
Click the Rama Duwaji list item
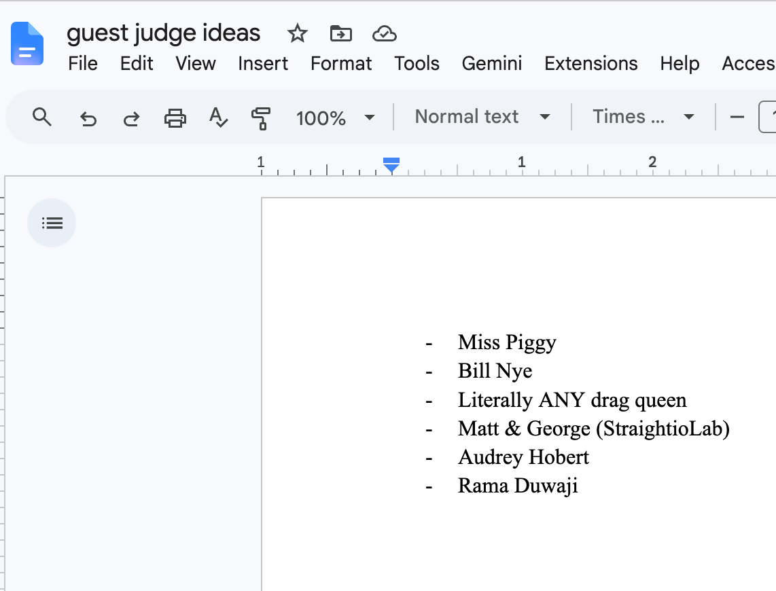(518, 486)
